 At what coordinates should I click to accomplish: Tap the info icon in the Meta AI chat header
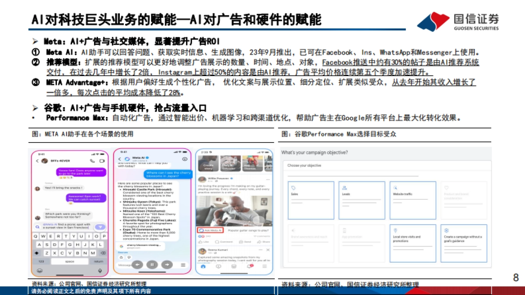pyautogui.click(x=185, y=158)
